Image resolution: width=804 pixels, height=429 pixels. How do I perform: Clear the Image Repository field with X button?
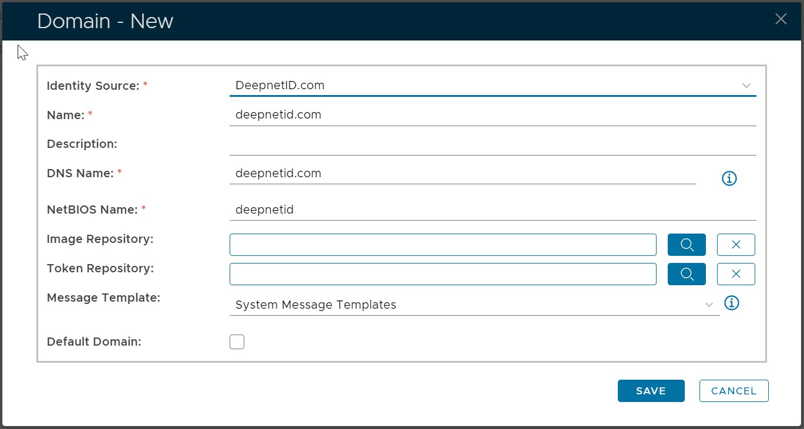click(736, 245)
